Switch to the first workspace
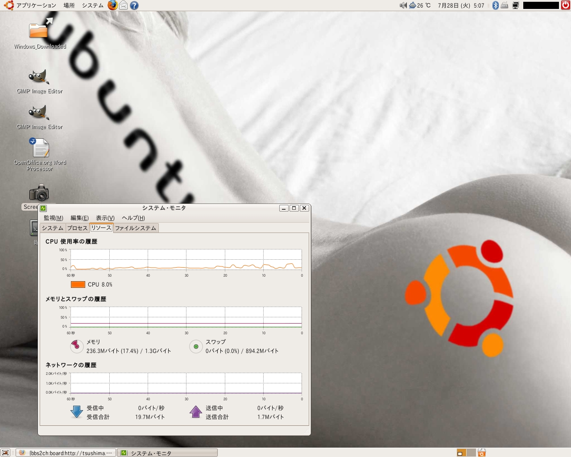Viewport: 571px width, 457px height. click(461, 453)
